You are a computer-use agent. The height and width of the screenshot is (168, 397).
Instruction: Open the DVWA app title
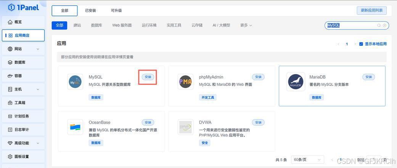tap(205, 123)
